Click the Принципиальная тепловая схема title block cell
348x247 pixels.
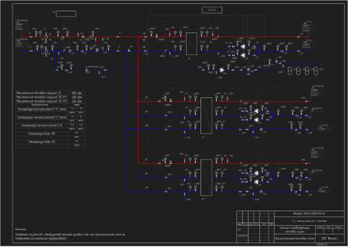pyautogui.click(x=294, y=238)
